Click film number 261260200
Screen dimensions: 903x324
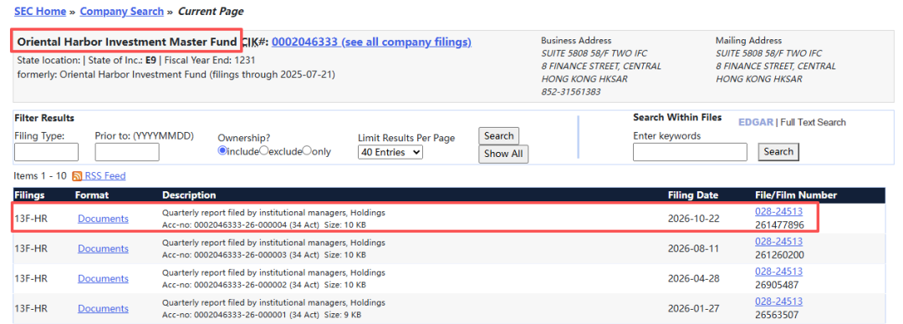(780, 255)
